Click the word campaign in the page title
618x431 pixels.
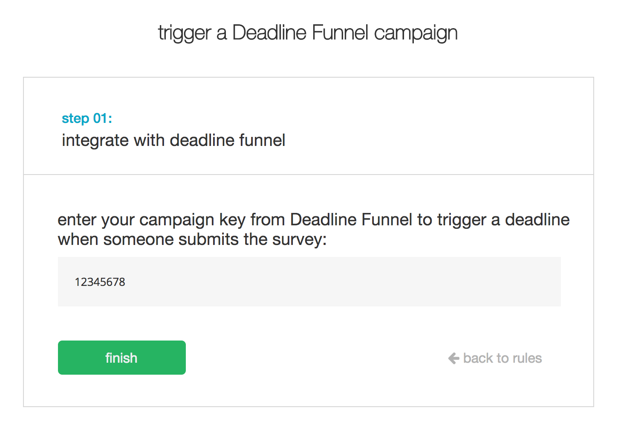[416, 33]
